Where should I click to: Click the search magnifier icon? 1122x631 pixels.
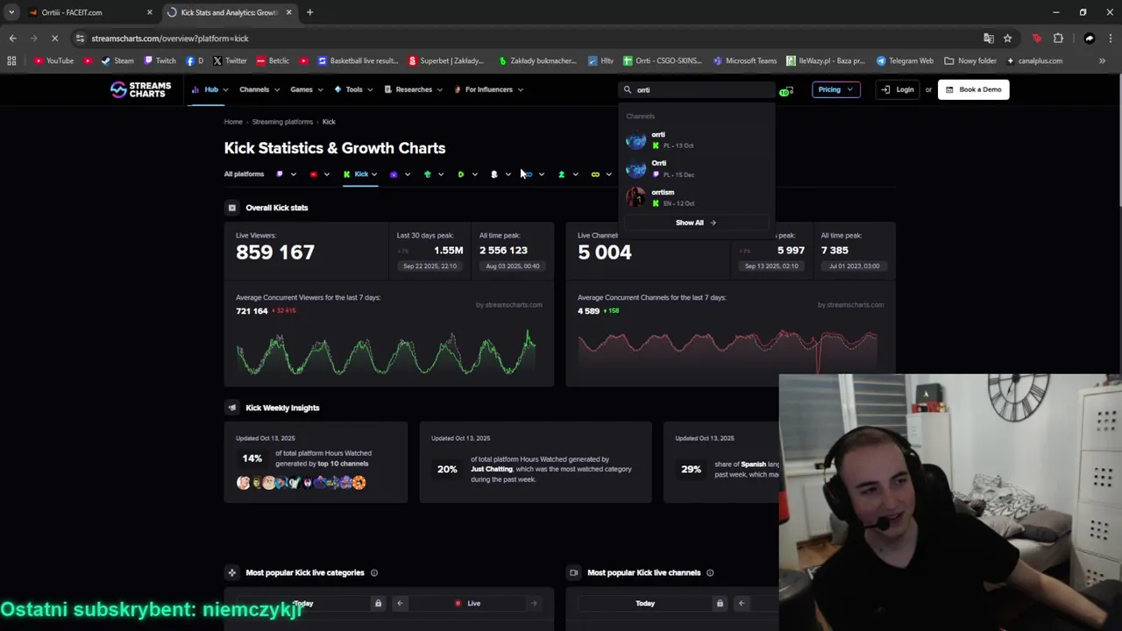point(628,89)
